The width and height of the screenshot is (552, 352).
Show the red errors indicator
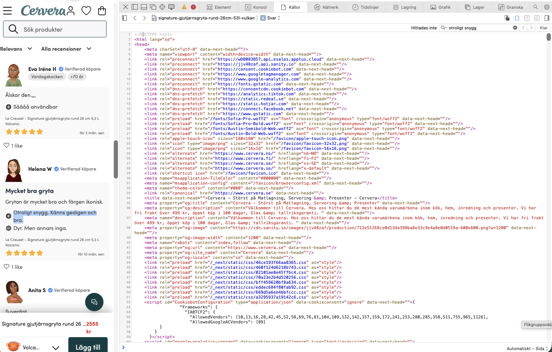pyautogui.click(x=194, y=7)
